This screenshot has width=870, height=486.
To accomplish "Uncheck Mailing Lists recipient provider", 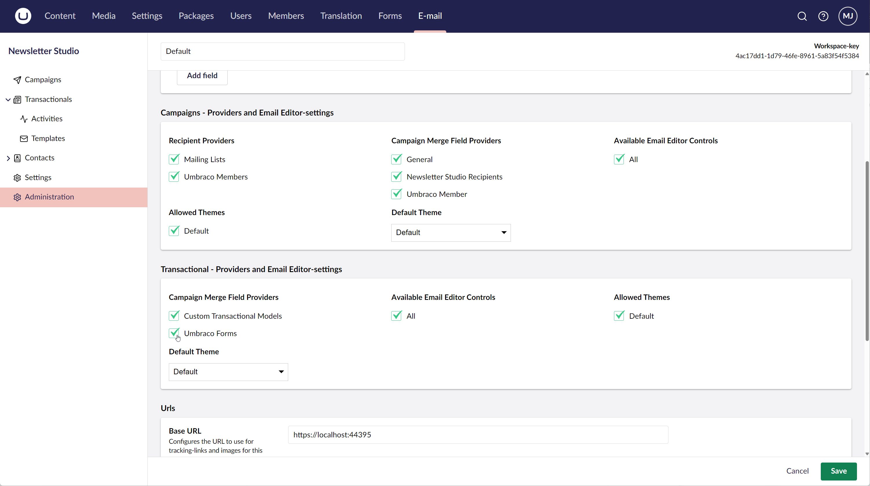I will pyautogui.click(x=174, y=159).
